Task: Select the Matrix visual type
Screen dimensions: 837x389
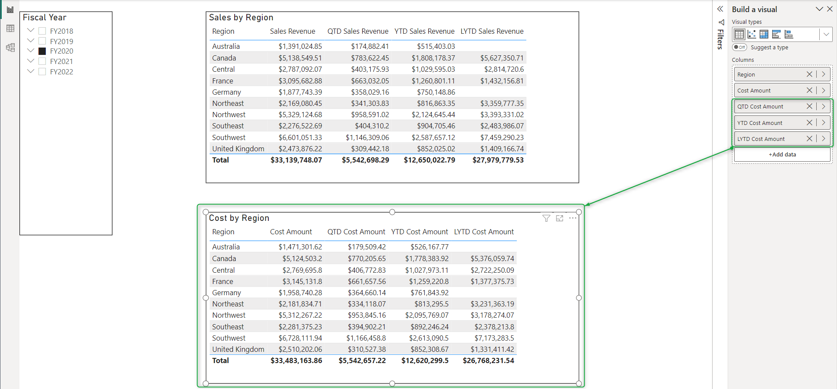Action: [764, 34]
